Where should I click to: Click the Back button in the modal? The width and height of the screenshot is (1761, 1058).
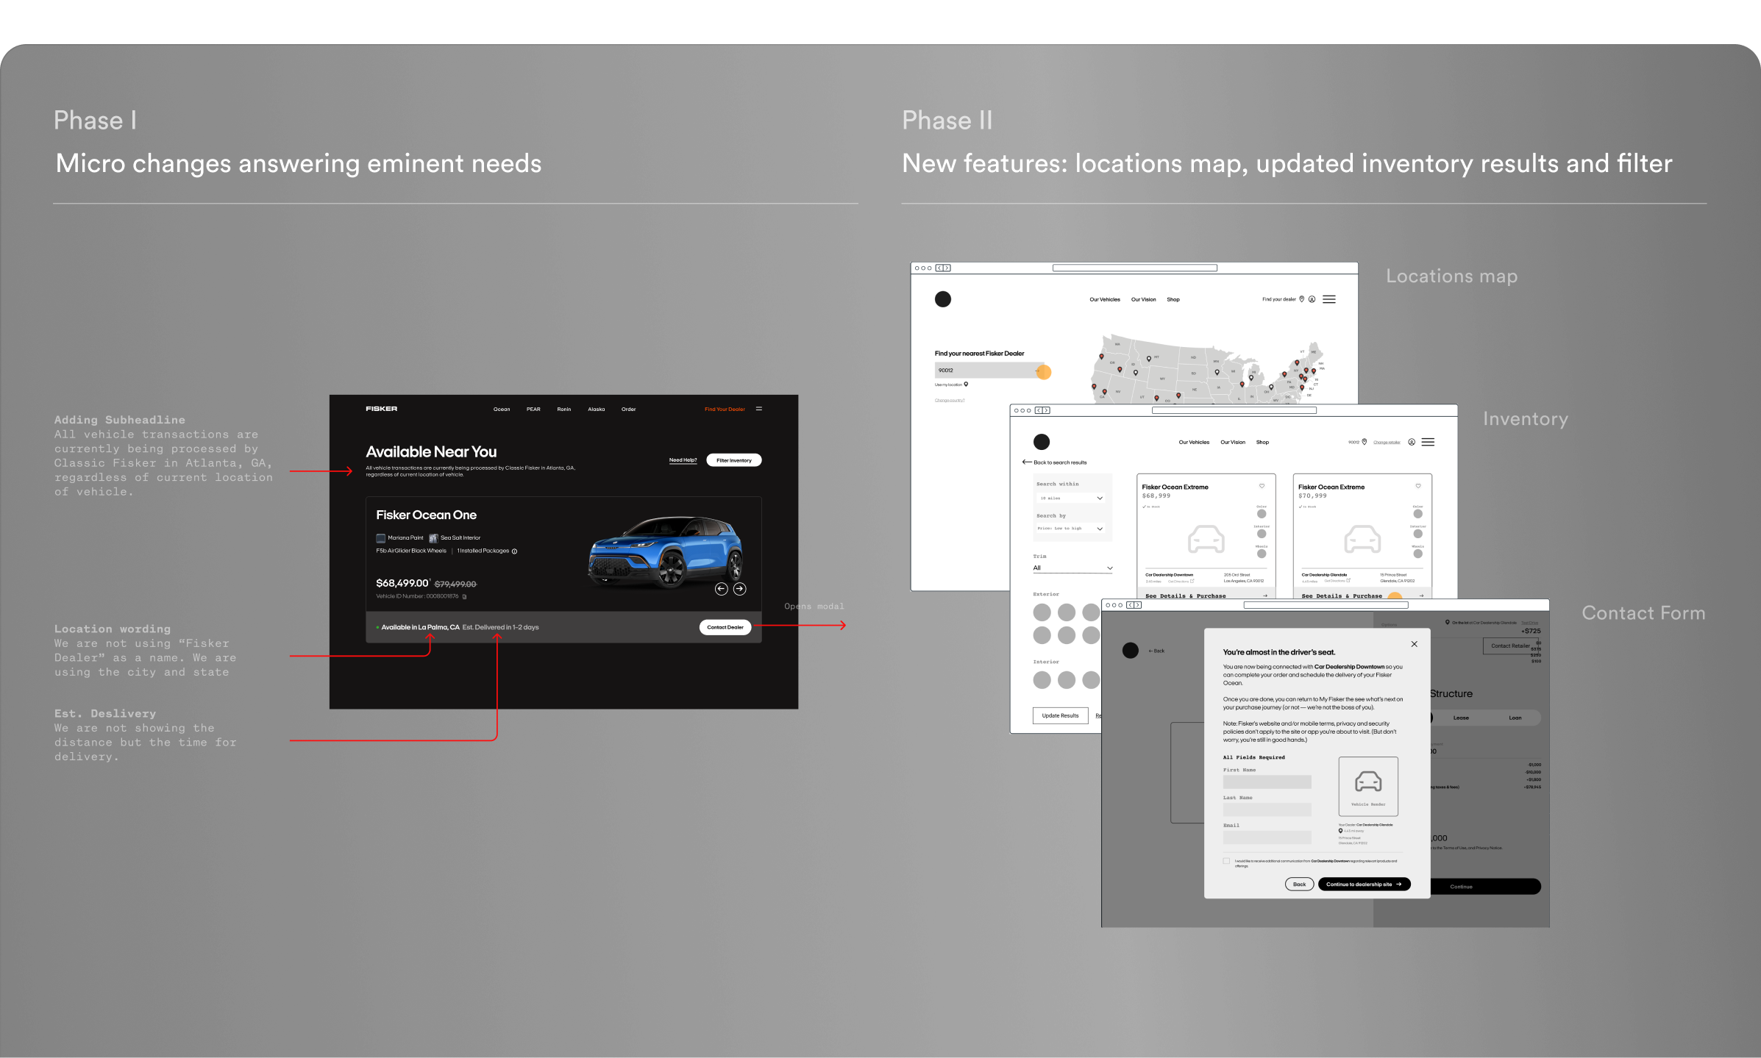pyautogui.click(x=1300, y=884)
